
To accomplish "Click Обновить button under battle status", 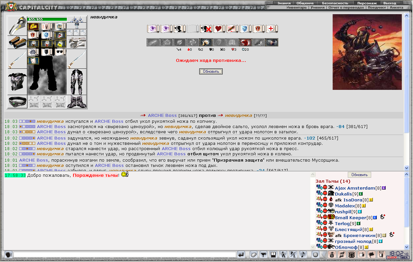I will click(211, 71).
